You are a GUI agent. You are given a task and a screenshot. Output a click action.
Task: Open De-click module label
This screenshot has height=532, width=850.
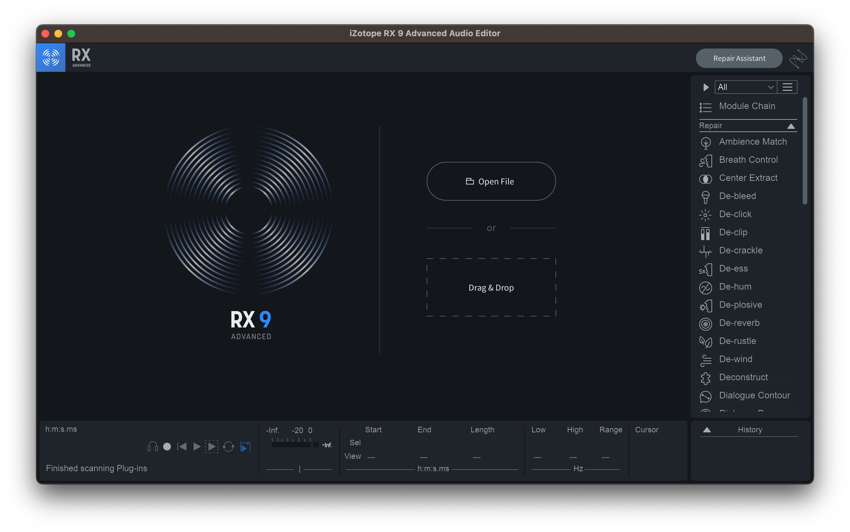point(735,214)
